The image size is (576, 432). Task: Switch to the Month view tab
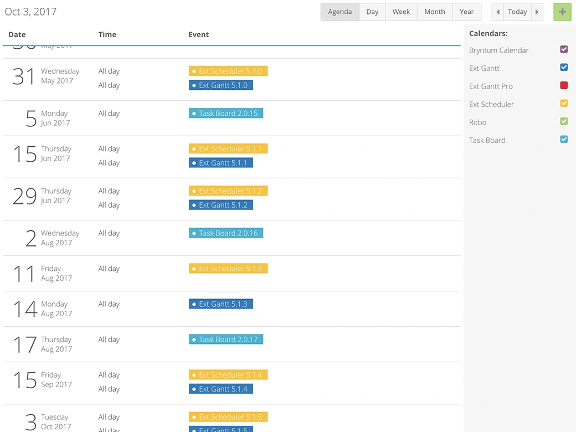435,12
